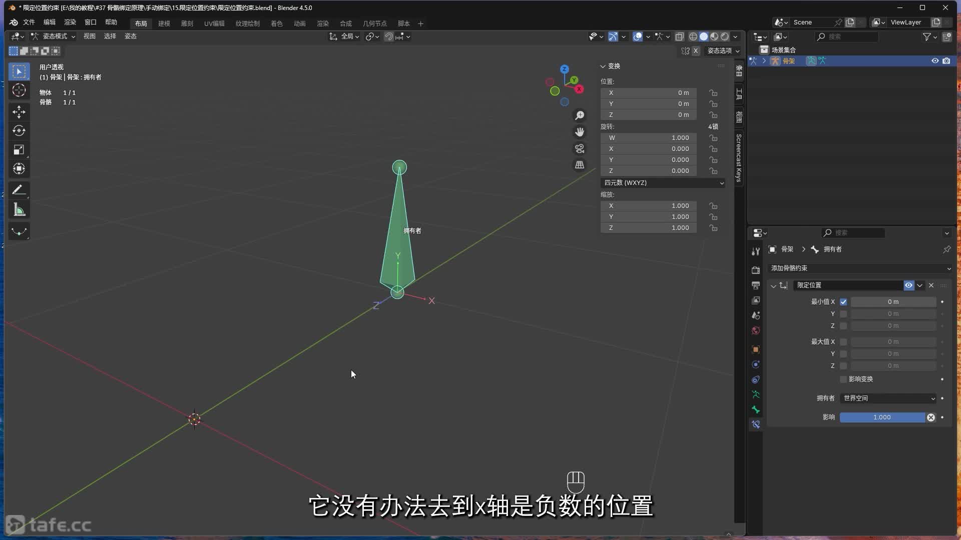
Task: Switch to the 动画 workspace tab
Action: (300, 23)
